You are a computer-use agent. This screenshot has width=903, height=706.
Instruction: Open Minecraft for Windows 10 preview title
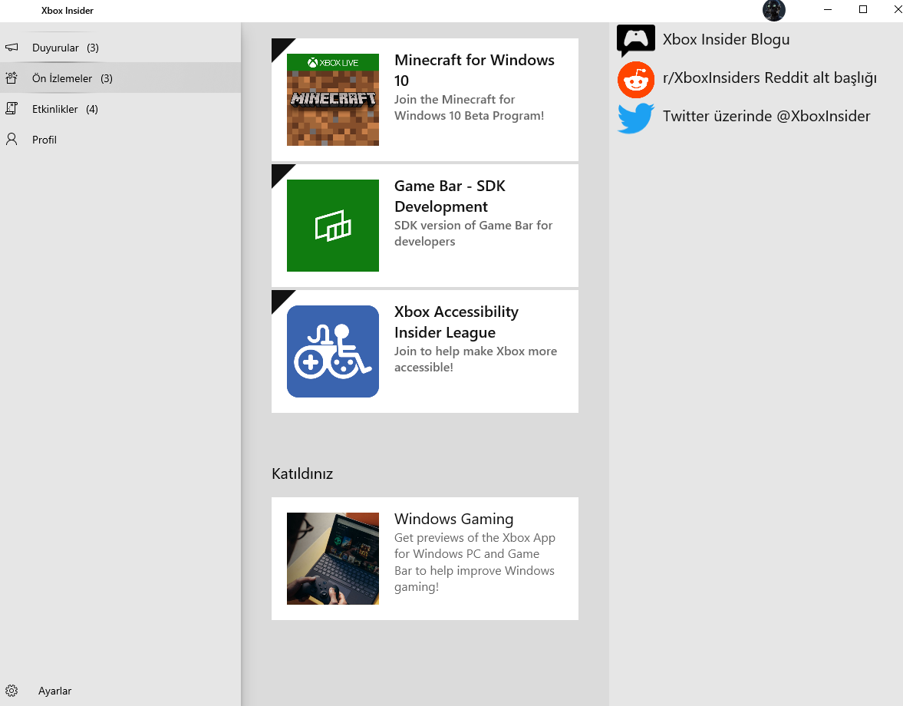click(474, 71)
